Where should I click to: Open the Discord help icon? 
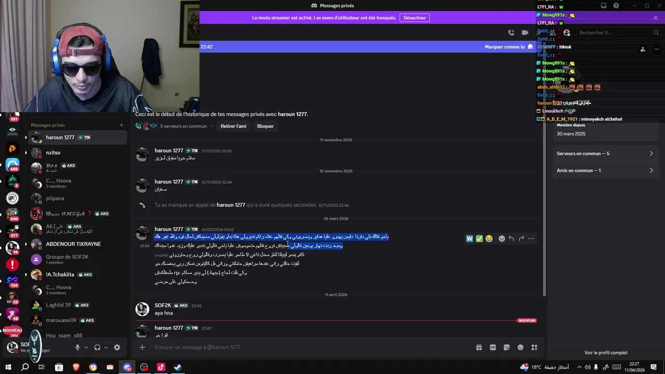616,6
